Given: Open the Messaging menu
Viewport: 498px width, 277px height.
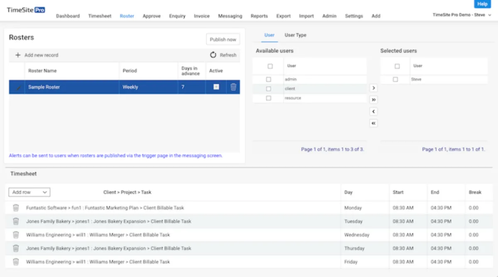Looking at the screenshot, I should (230, 16).
